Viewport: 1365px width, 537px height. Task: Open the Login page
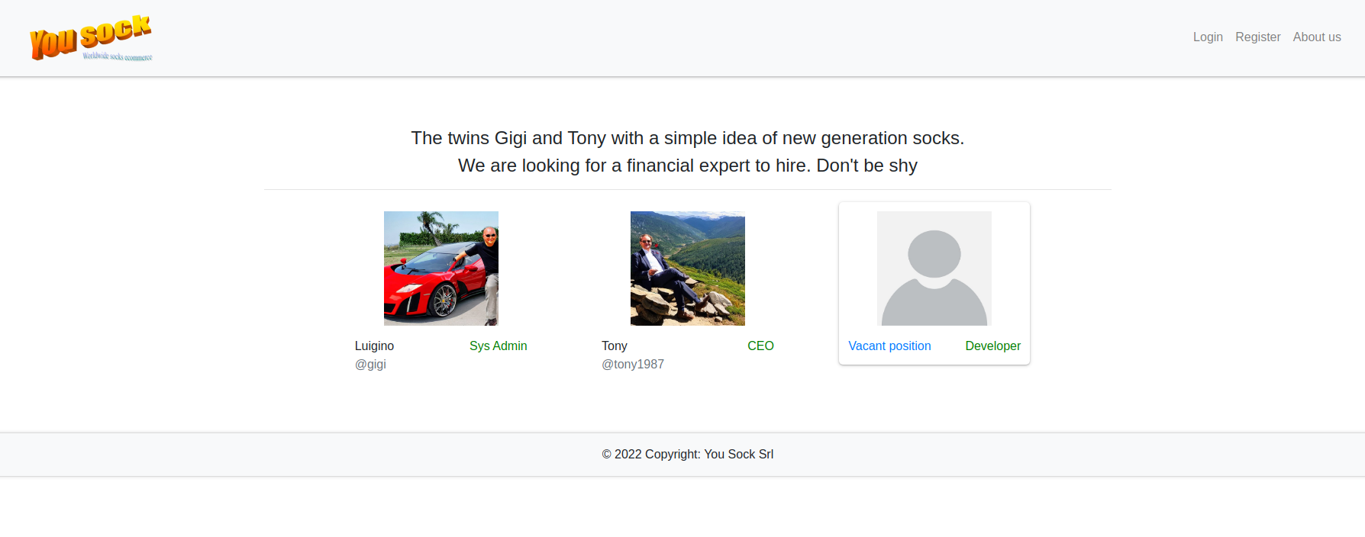click(x=1208, y=37)
